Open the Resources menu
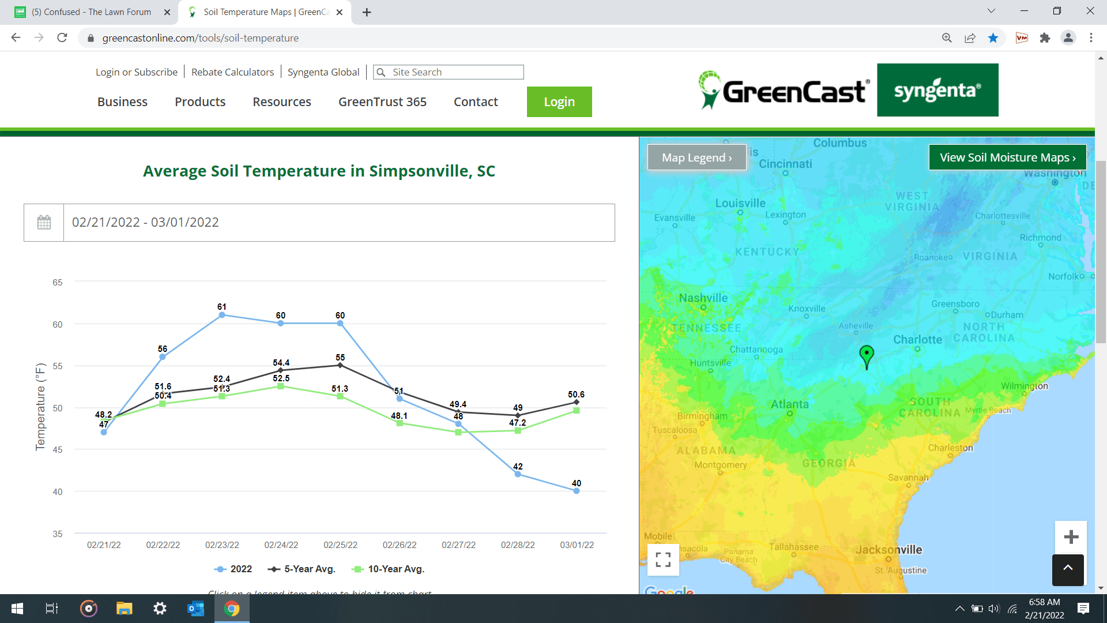Viewport: 1107px width, 623px height. 281,102
